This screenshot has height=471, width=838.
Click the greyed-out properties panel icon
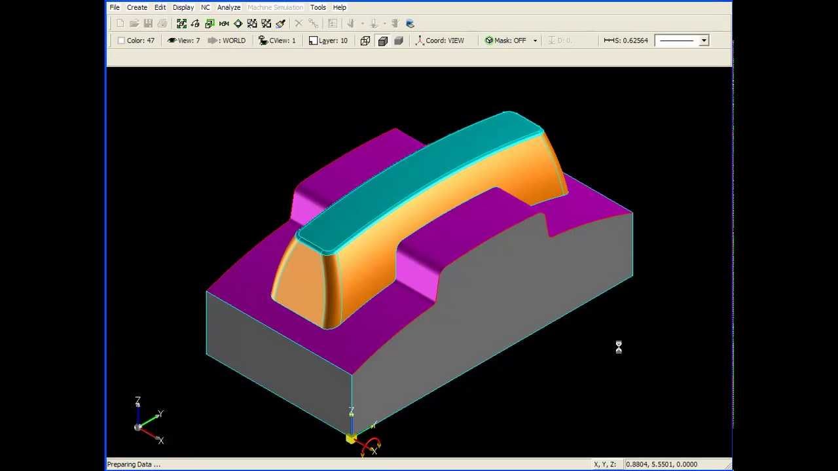pos(333,24)
